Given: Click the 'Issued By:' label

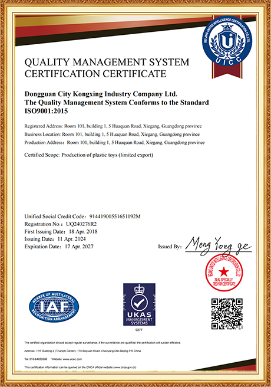Looking at the screenshot, I should click(x=170, y=247).
